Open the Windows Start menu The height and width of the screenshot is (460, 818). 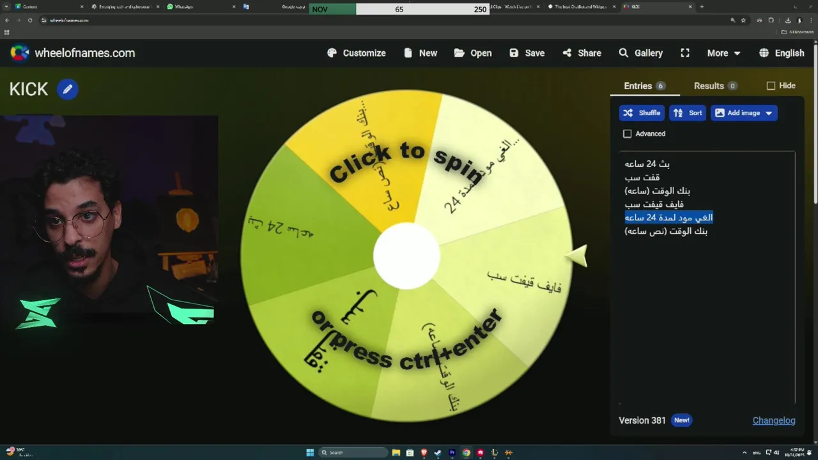pos(310,452)
